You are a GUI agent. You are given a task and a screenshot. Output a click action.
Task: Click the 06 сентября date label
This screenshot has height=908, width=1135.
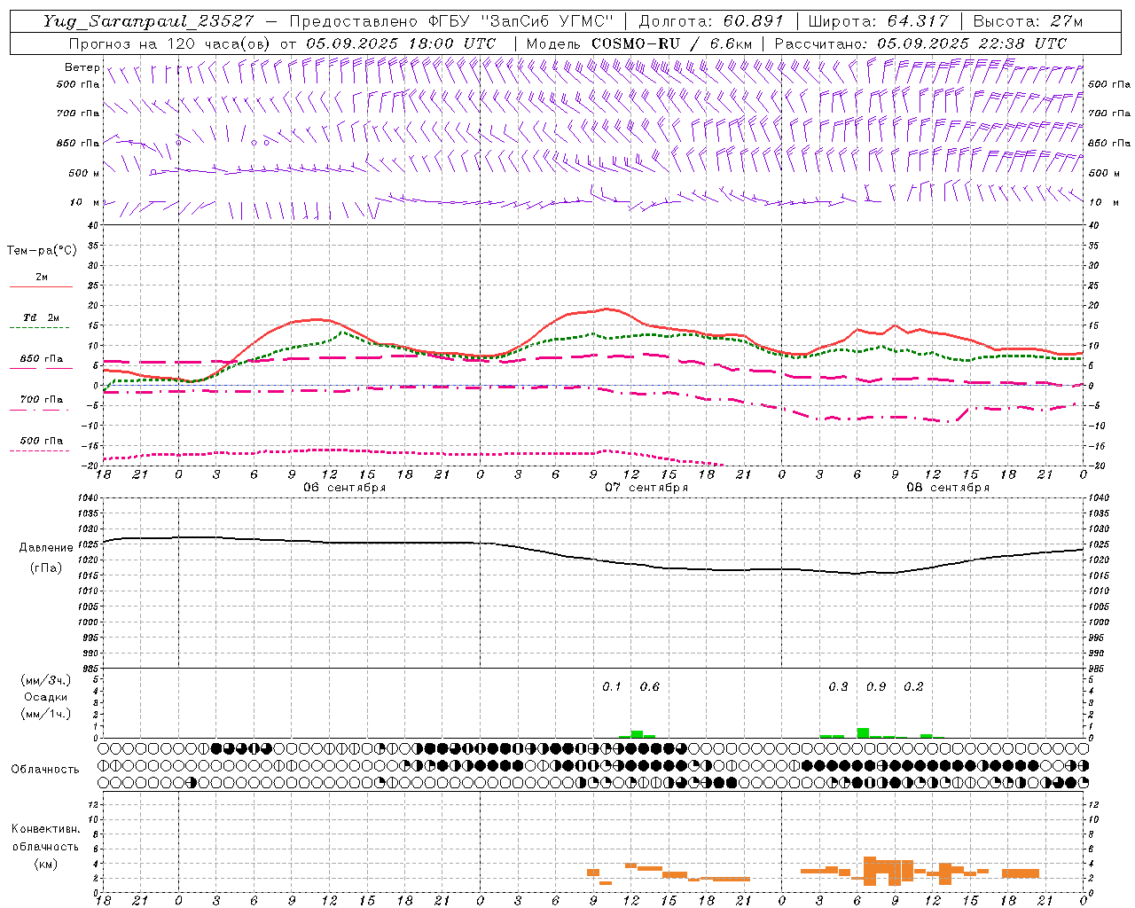[344, 488]
